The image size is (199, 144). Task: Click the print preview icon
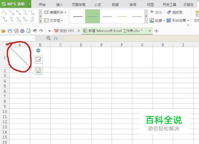click(x=29, y=31)
